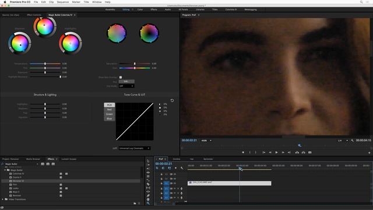This screenshot has height=210, width=373.
Task: Toggle visibility eye of video track V2
Action: (175, 178)
